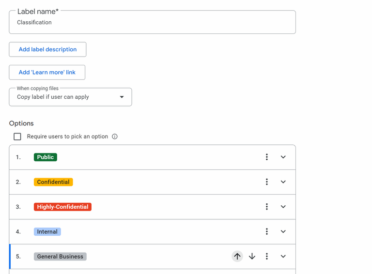Click Add 'Learn more' link button
This screenshot has height=274, width=372.
47,73
